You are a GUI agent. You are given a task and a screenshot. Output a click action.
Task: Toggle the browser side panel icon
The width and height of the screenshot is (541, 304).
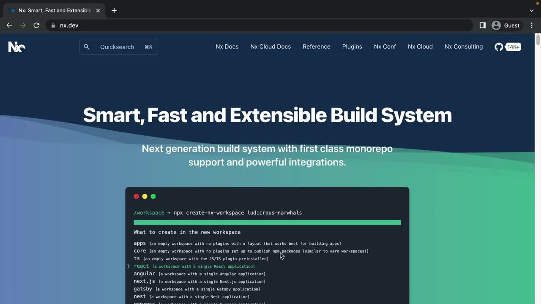point(482,25)
